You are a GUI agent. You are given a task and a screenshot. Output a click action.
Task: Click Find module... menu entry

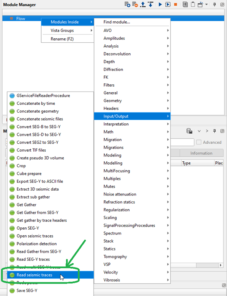click(x=132, y=22)
